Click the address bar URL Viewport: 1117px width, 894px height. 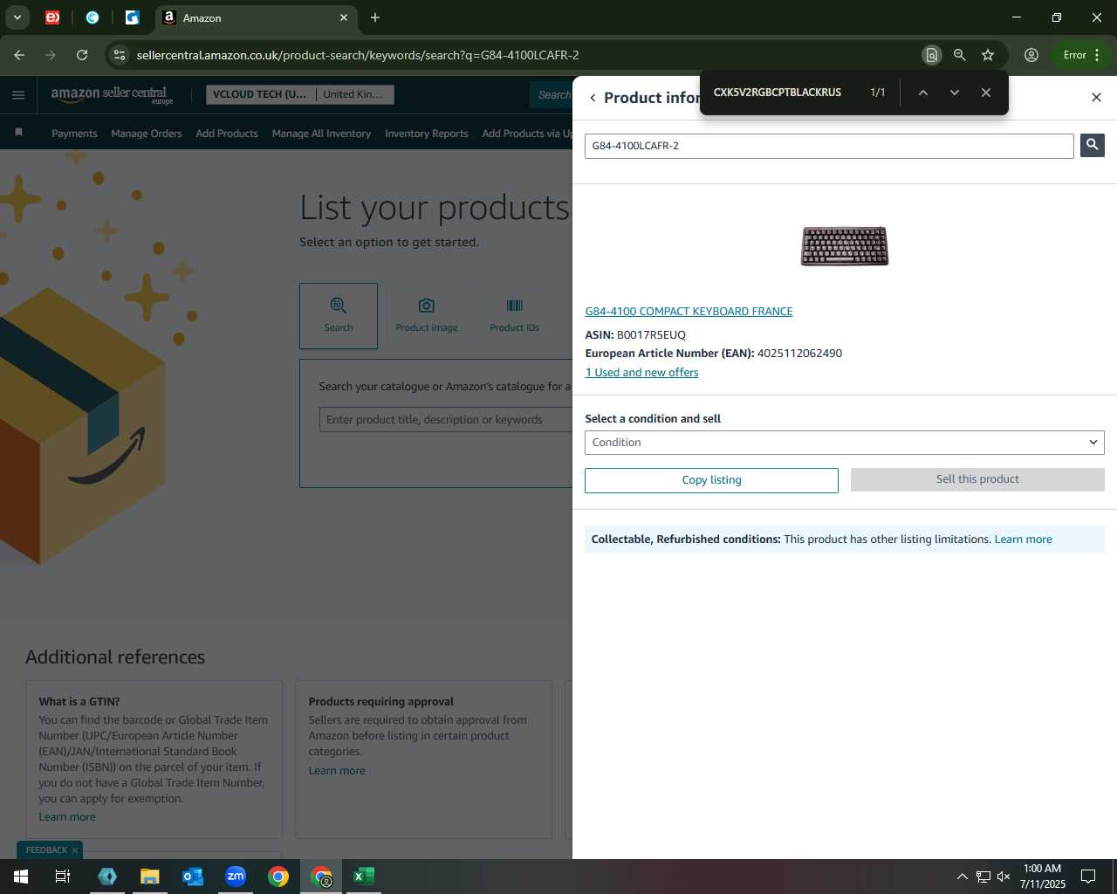pyautogui.click(x=358, y=55)
